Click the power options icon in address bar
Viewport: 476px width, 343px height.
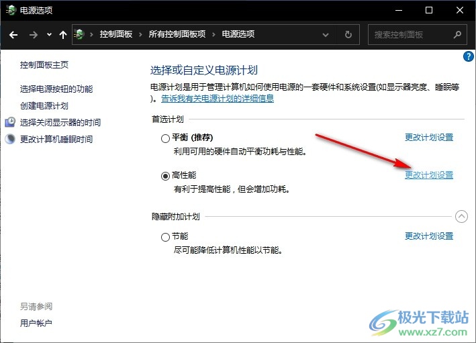(79, 34)
